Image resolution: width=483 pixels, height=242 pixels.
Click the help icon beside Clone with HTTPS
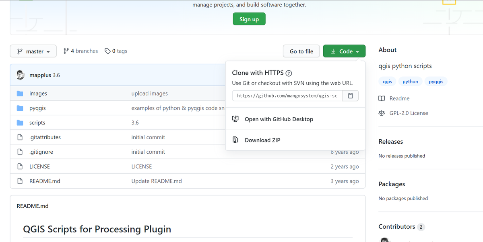tap(289, 73)
